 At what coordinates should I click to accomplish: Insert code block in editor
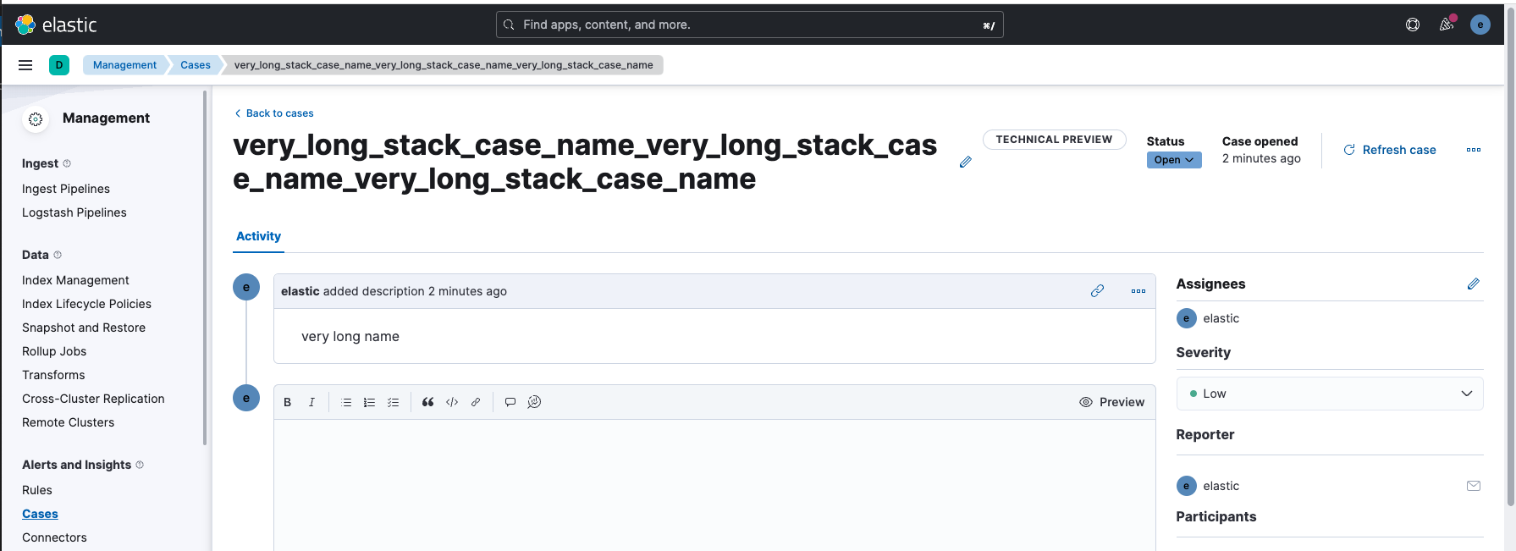click(x=452, y=402)
